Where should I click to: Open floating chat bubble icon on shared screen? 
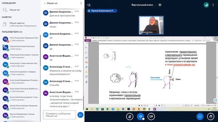(215, 100)
